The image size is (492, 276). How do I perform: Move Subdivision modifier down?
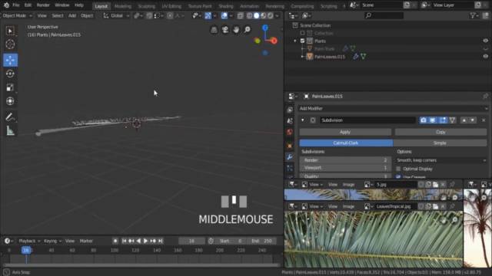[473, 120]
